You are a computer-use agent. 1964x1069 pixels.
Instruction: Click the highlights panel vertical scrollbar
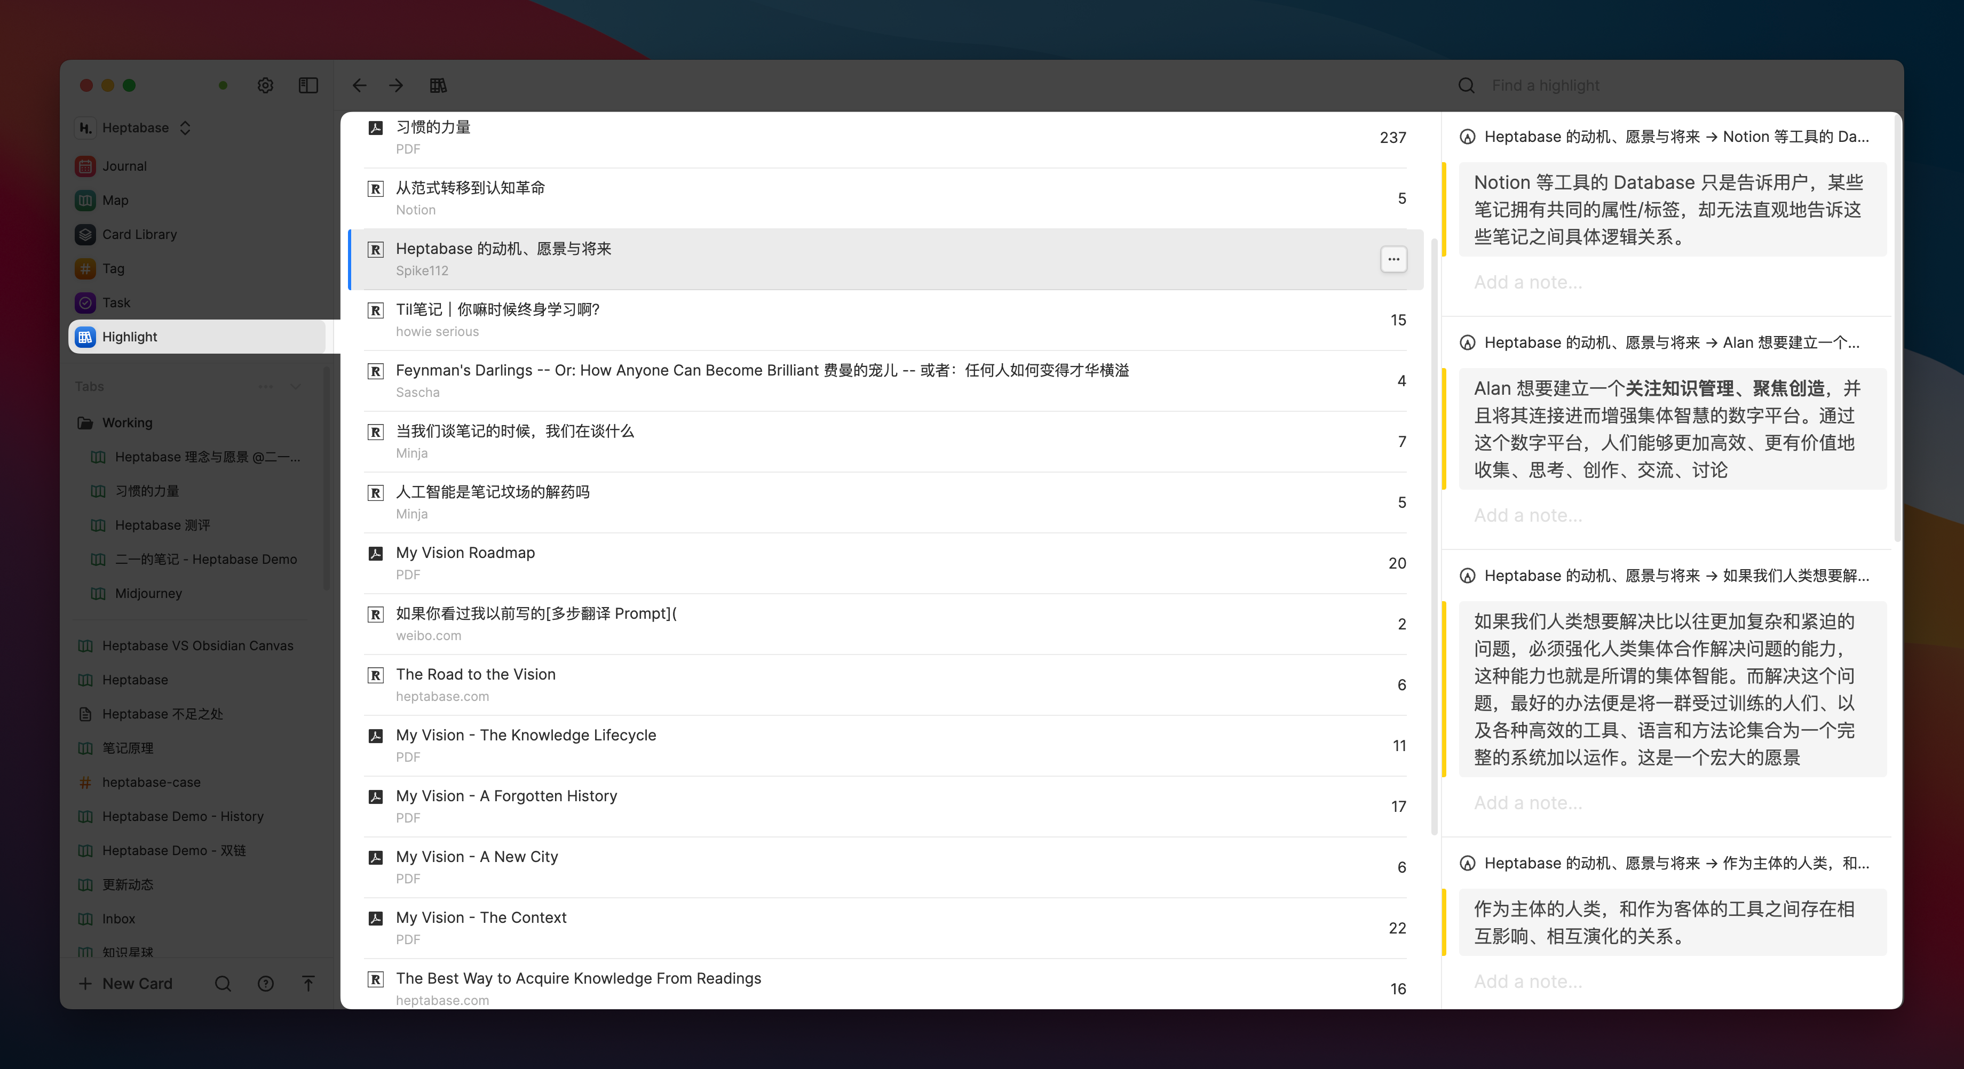pyautogui.click(x=1897, y=328)
